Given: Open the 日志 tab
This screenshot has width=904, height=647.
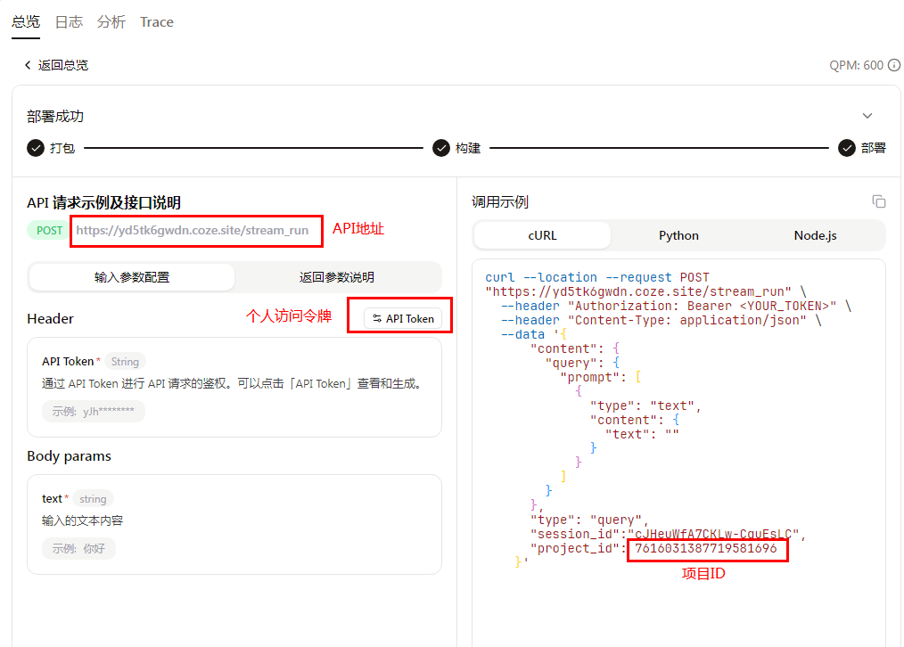Looking at the screenshot, I should pyautogui.click(x=69, y=22).
